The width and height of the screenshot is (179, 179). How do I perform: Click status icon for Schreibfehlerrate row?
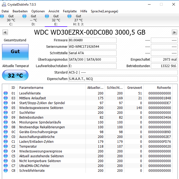(x=6, y=170)
